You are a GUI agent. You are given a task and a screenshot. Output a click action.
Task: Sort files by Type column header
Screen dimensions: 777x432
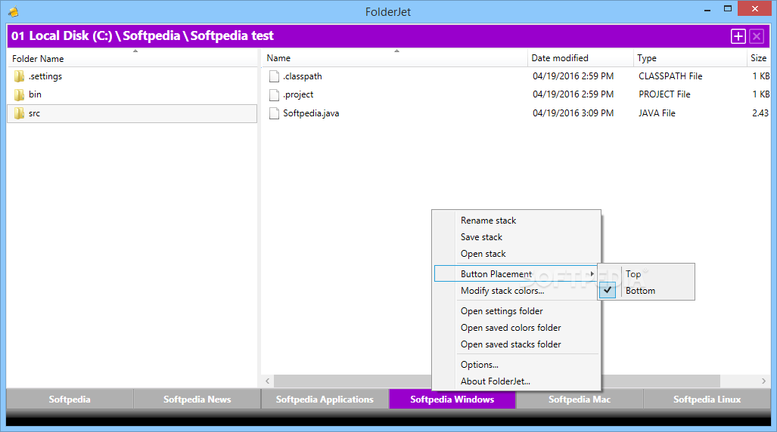[689, 58]
